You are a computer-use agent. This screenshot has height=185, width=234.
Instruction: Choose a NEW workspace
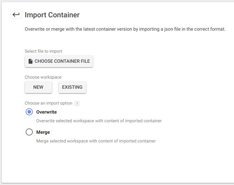[x=38, y=87]
